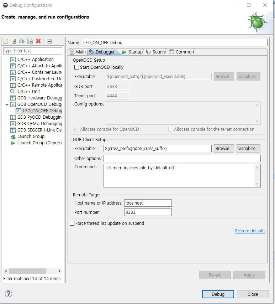
Task: Toggle Force thread list update on suspend
Action: (x=72, y=223)
